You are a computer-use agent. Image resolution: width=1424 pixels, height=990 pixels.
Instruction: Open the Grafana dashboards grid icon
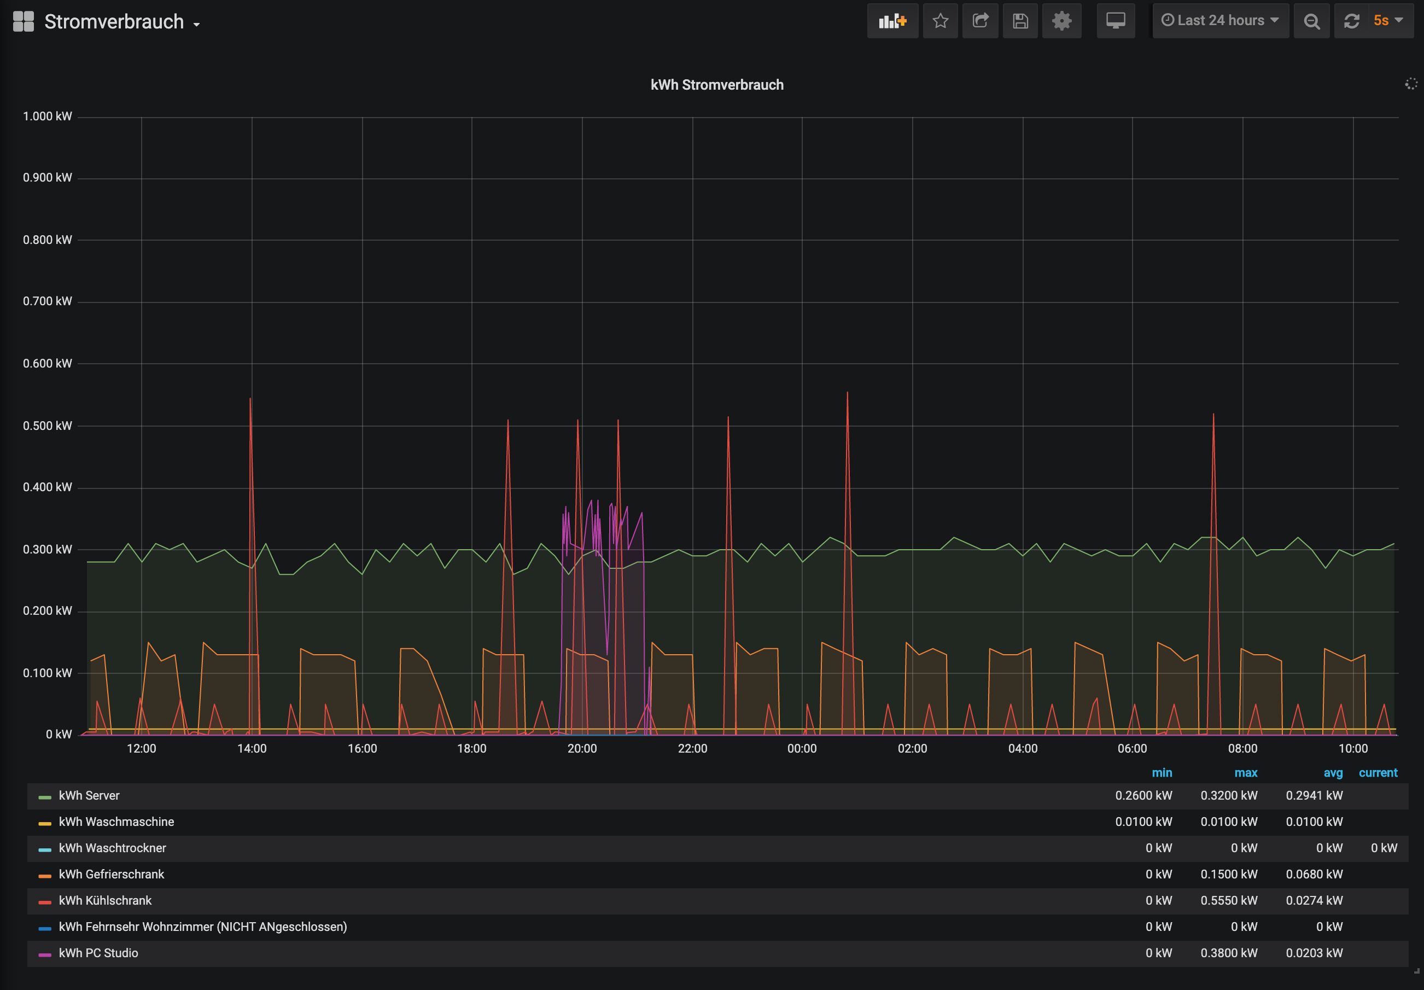[23, 21]
